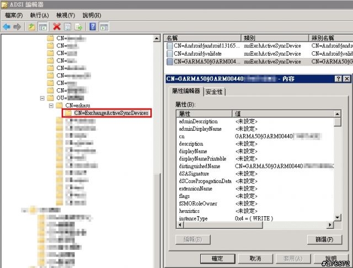Click folder icon of ExchangeActiveSyncDevices node
The width and height of the screenshot is (353, 268).
pyautogui.click(x=68, y=113)
